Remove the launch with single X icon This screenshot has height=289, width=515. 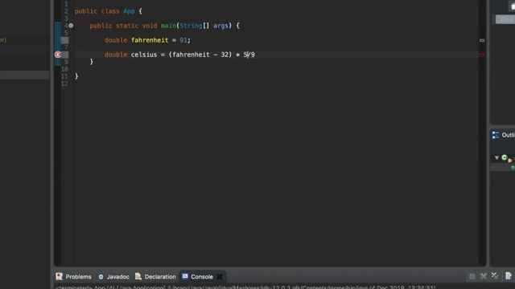484,276
